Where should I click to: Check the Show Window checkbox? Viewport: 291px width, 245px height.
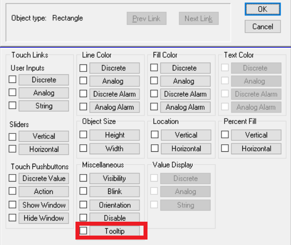12,205
